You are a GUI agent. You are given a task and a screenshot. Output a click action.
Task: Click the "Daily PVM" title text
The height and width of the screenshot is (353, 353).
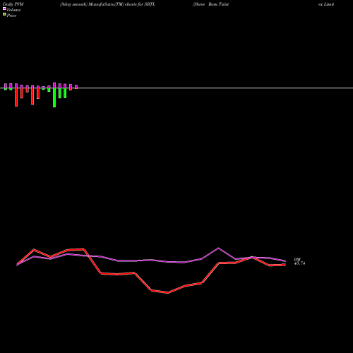pyautogui.click(x=13, y=4)
